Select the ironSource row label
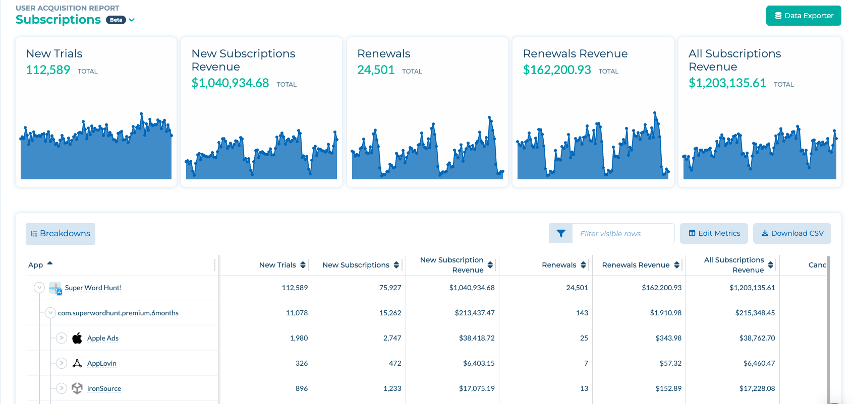Image resolution: width=855 pixels, height=404 pixels. pyautogui.click(x=104, y=388)
